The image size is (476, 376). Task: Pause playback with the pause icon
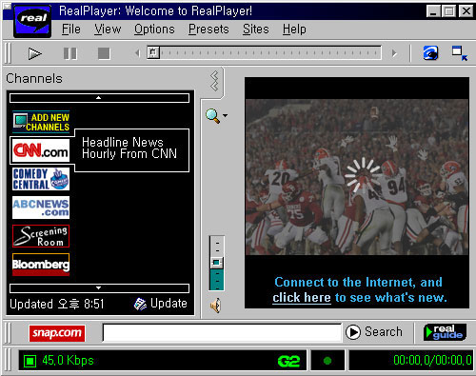(69, 53)
